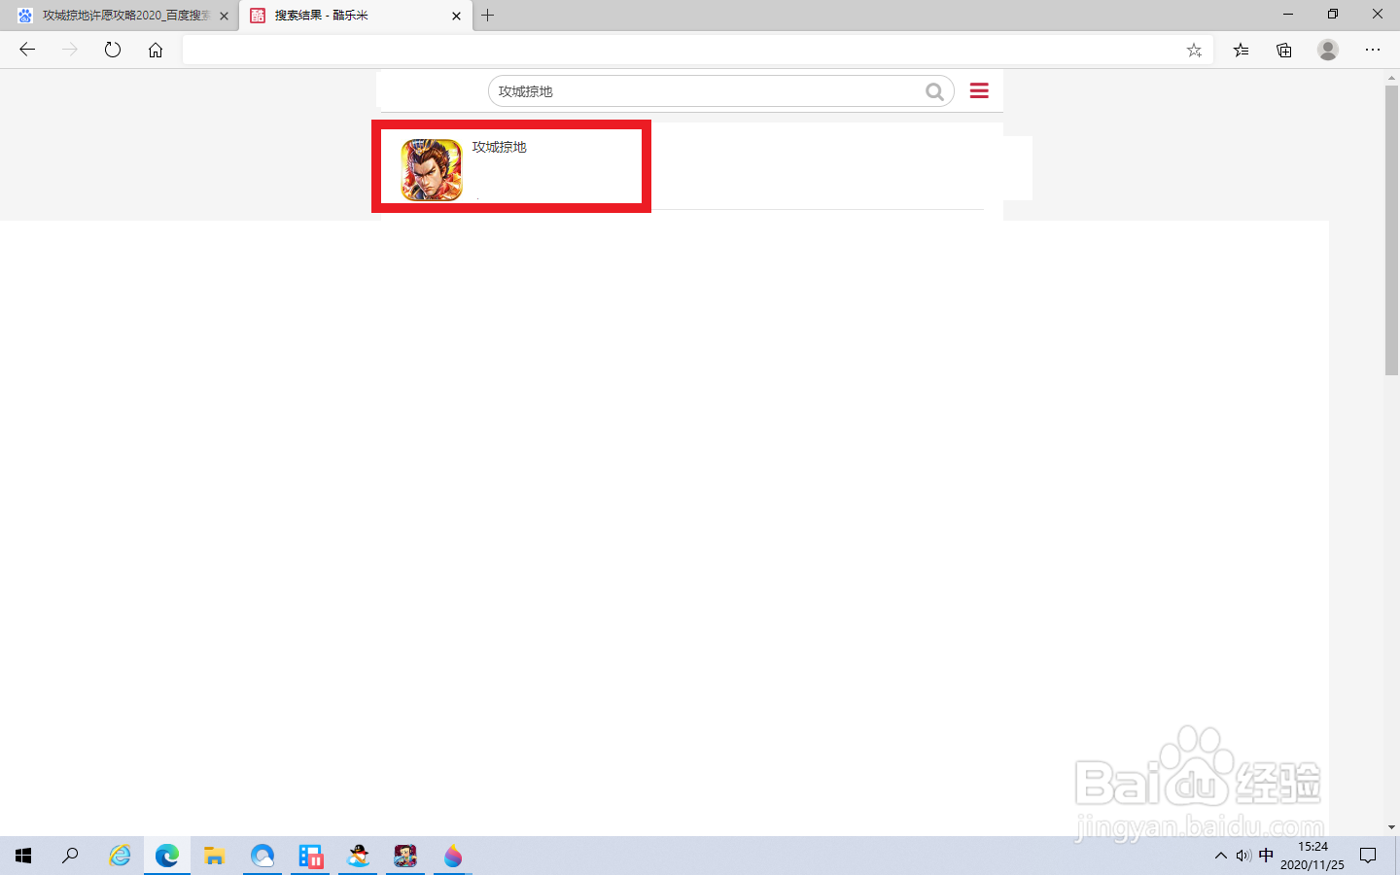The image size is (1400, 875).
Task: Click the scrollbar down arrow
Action: tap(1391, 827)
